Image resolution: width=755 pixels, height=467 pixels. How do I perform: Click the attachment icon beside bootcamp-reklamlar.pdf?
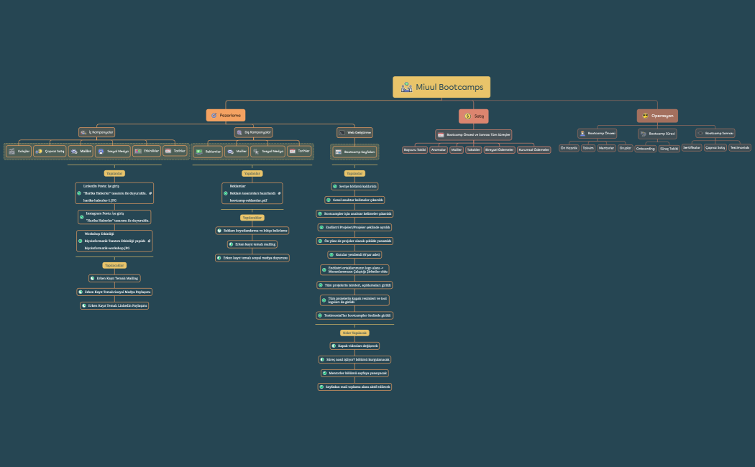(x=280, y=193)
